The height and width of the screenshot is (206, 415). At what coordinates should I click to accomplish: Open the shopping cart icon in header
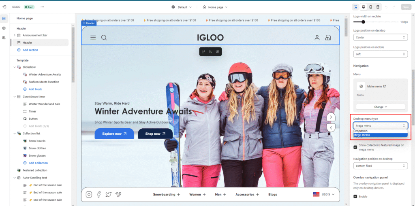pos(328,38)
